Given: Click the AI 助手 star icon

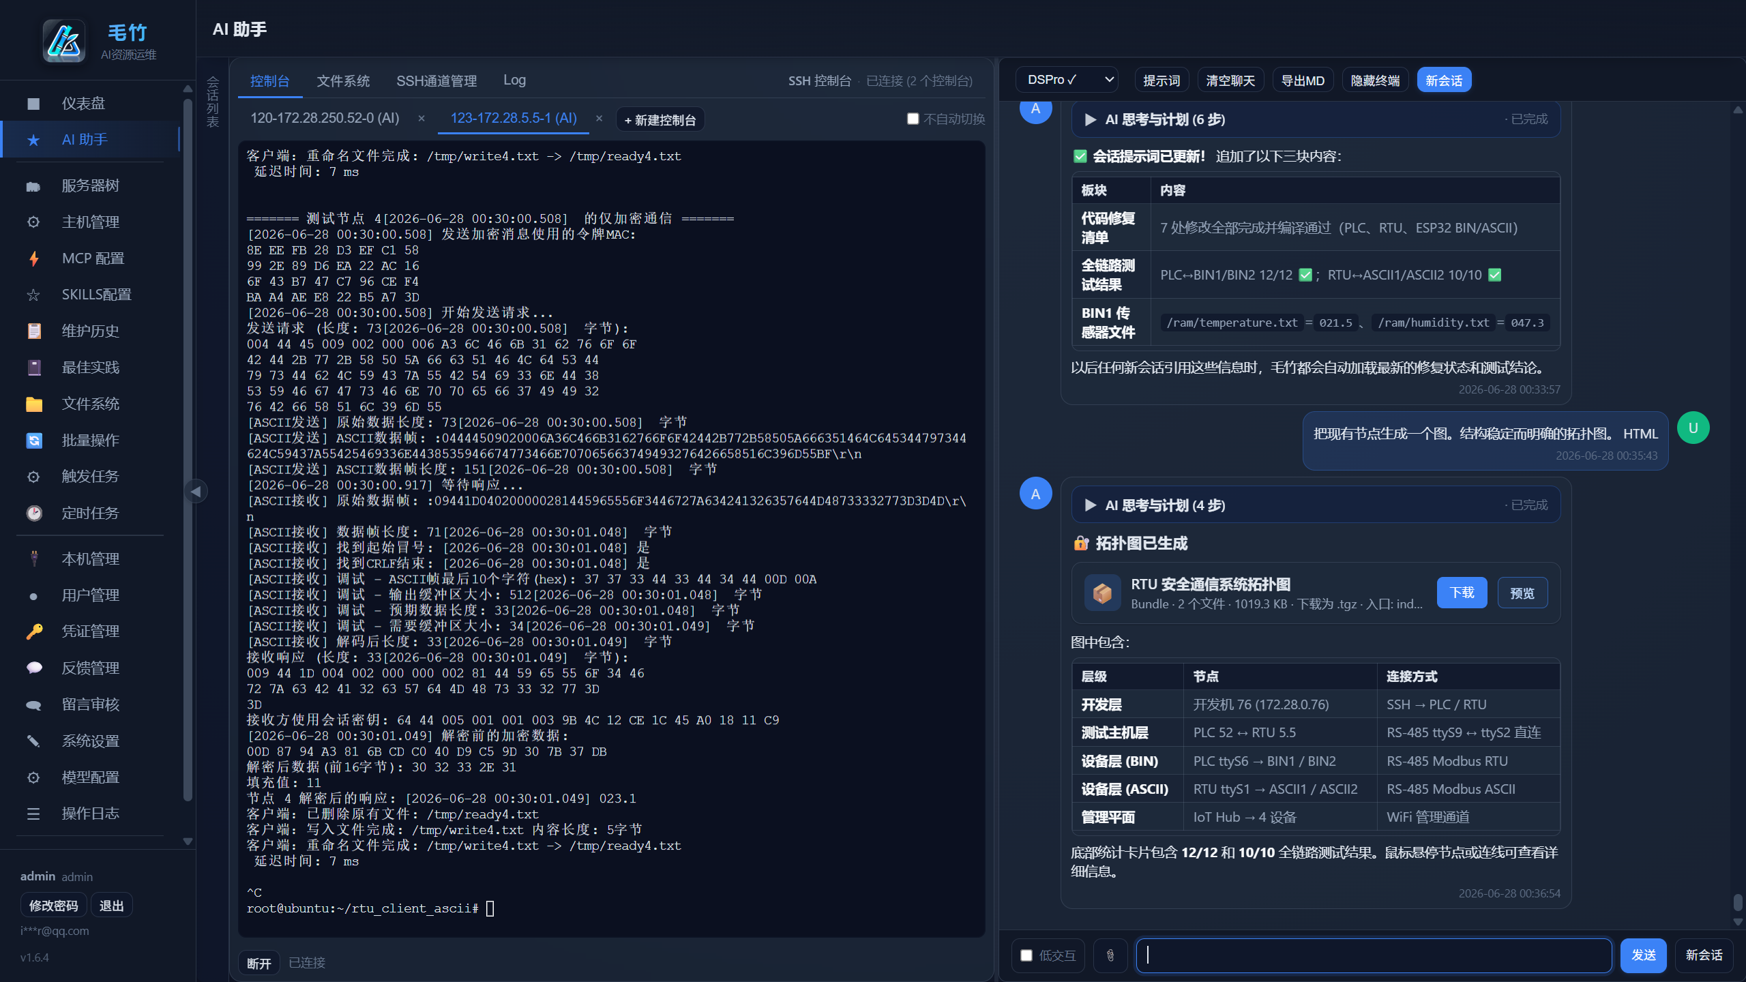Looking at the screenshot, I should coord(33,140).
